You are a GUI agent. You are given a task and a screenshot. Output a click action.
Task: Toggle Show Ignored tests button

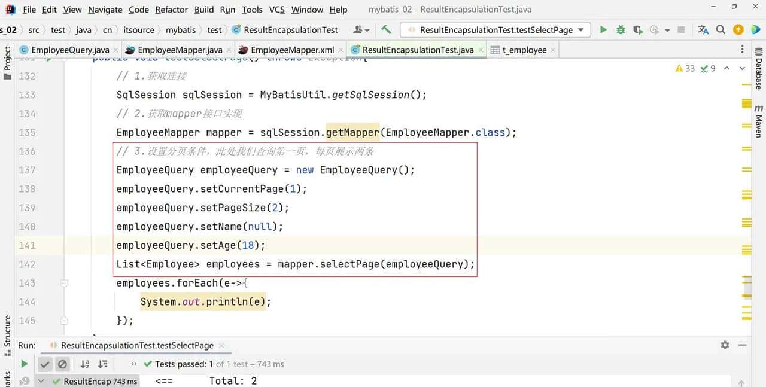[x=62, y=364]
